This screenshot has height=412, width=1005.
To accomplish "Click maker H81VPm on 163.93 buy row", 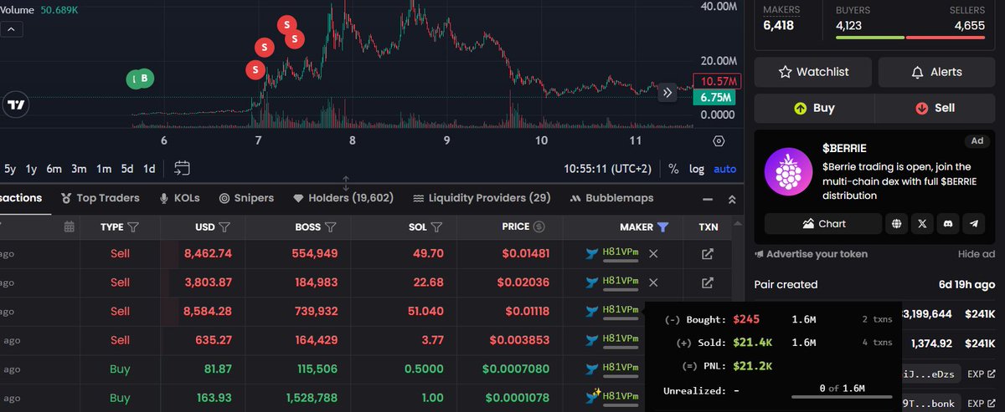I will (620, 395).
